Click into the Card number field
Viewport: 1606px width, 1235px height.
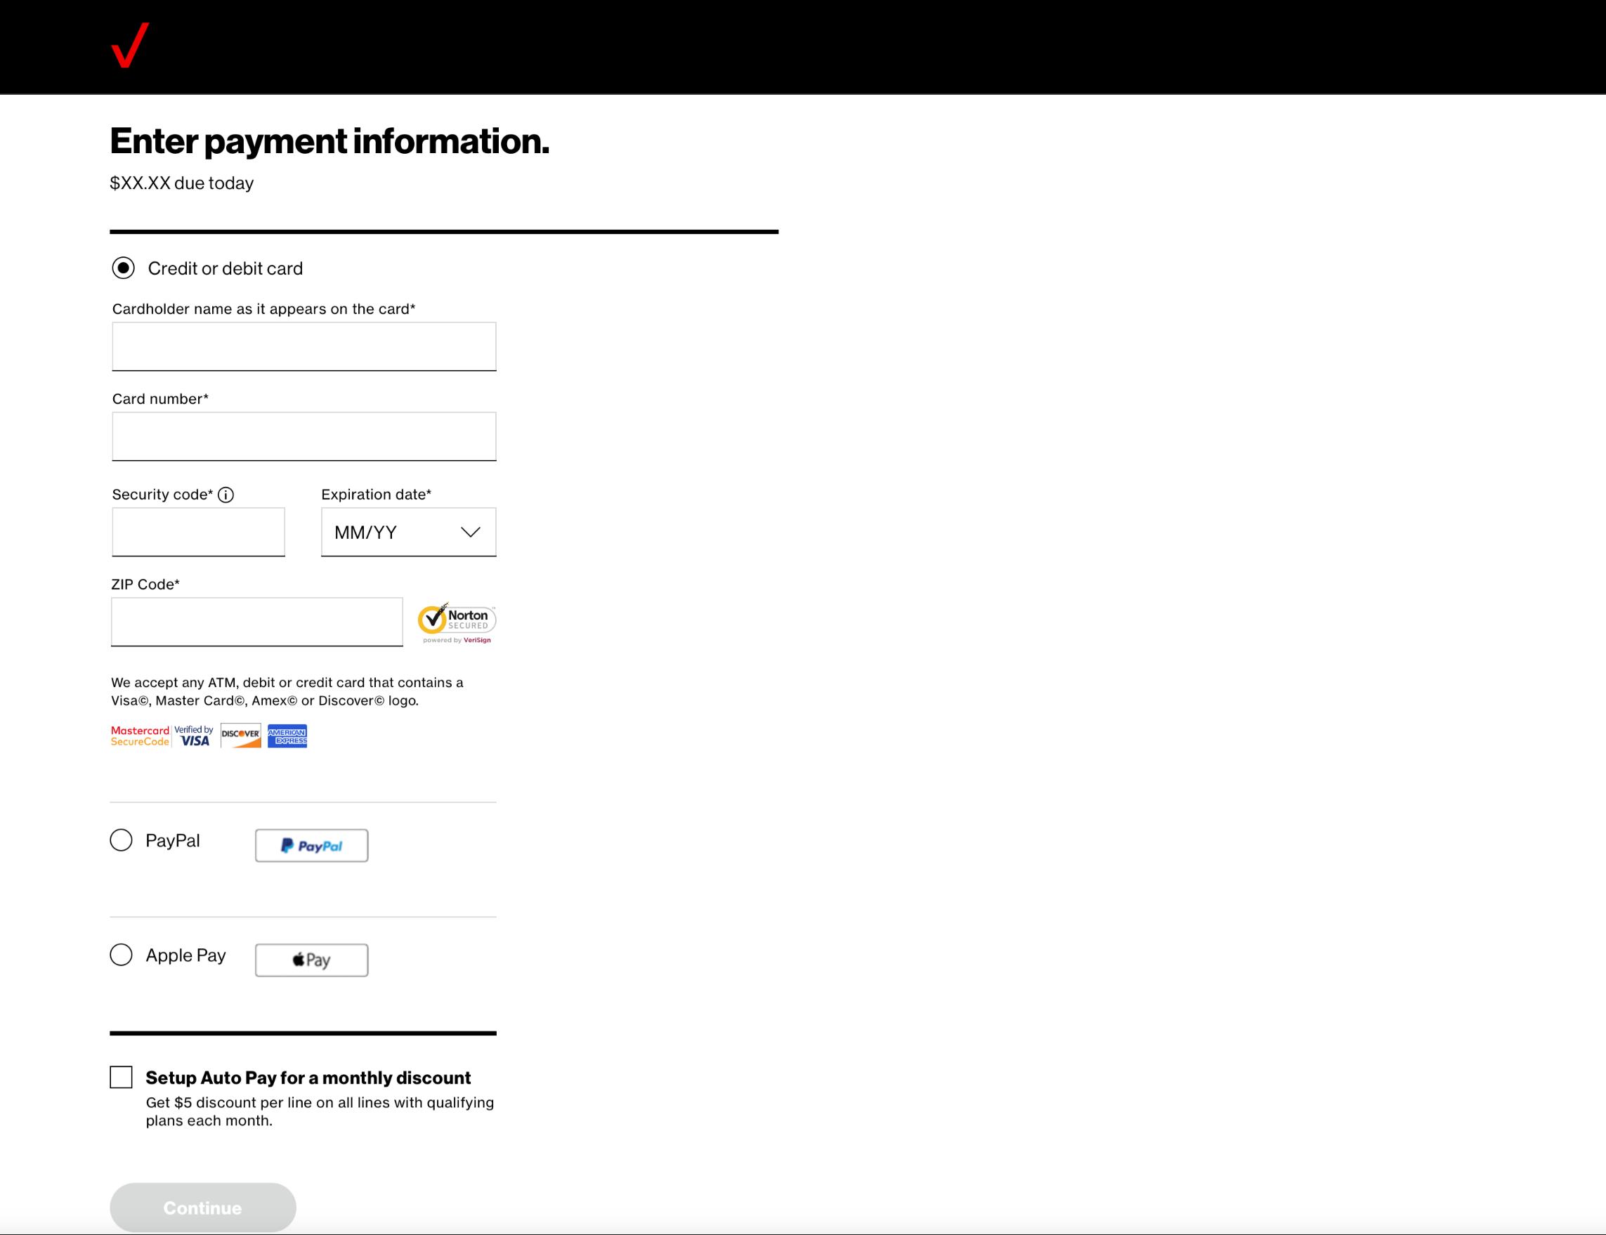303,437
